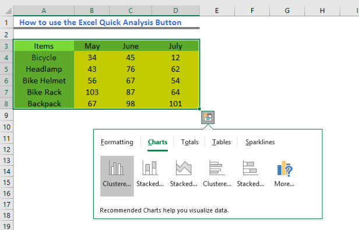Click the title cell about Quick Analysis
Screen dimensions: 359x230
(x=100, y=22)
